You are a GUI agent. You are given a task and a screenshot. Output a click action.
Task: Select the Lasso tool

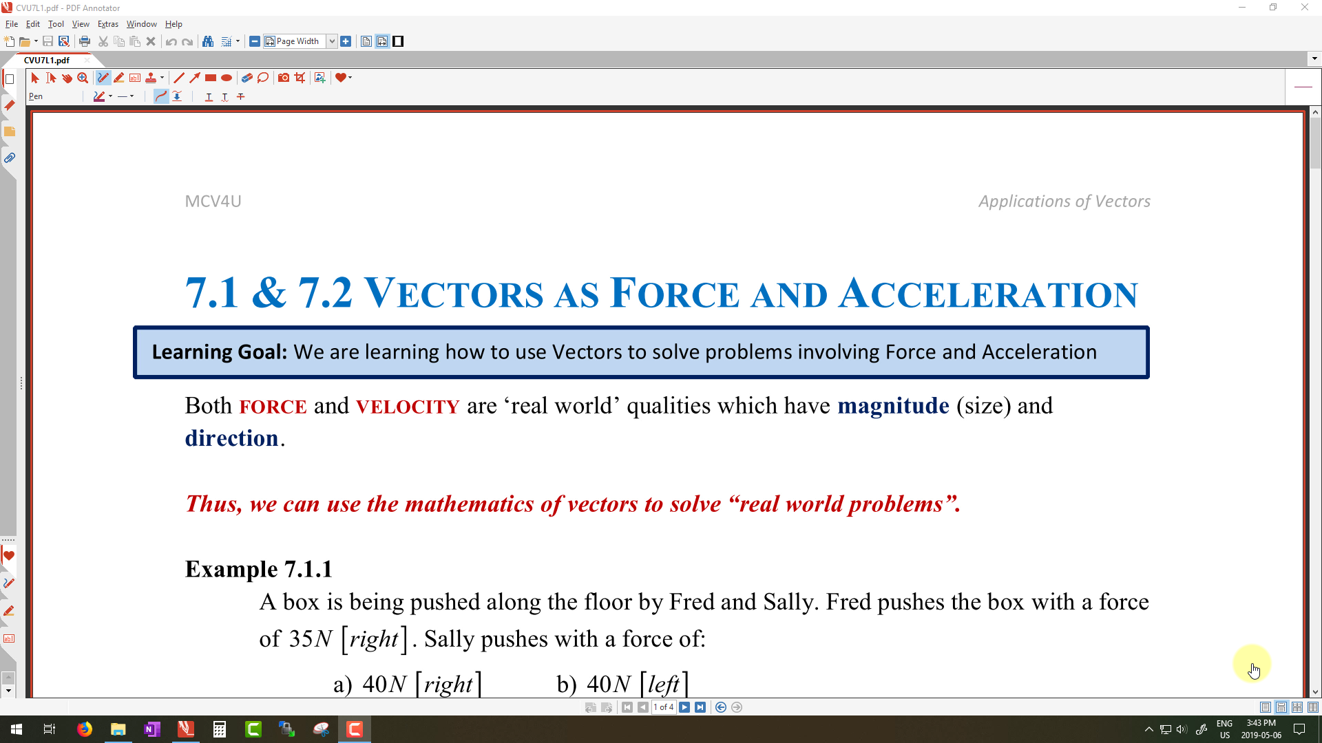tap(263, 78)
